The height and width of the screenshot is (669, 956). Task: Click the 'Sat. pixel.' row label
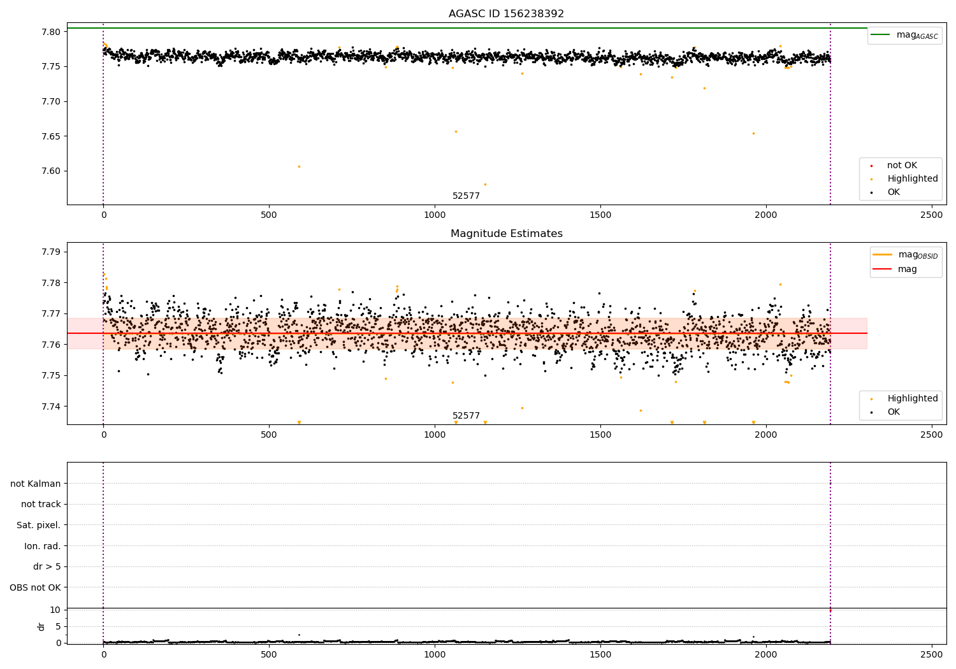tap(39, 526)
